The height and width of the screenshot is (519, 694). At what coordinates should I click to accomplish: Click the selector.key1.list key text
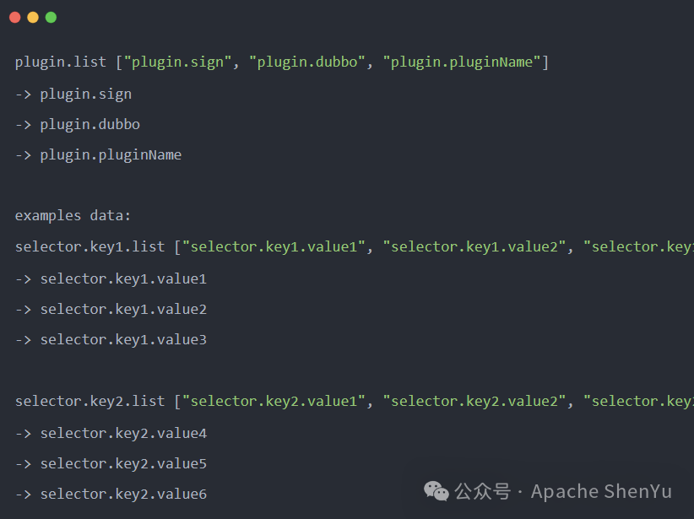click(x=89, y=246)
